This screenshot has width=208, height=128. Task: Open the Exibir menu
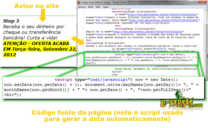(98, 7)
